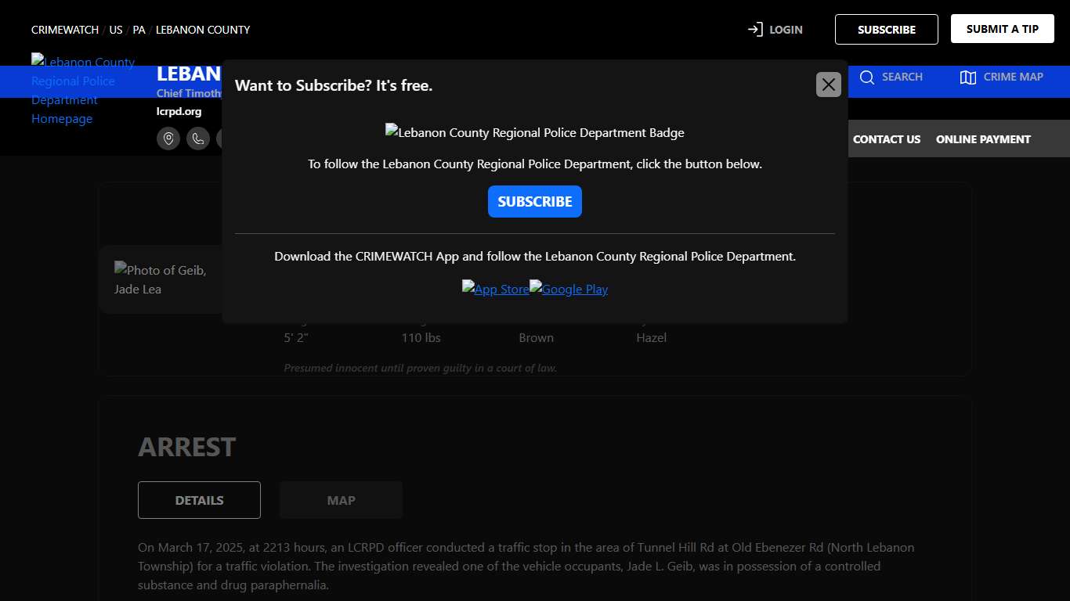The height and width of the screenshot is (601, 1070).
Task: Close the subscribe popup with the X
Action: pos(828,85)
